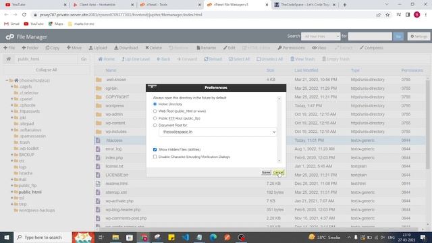Open the YouTube bookmark in the bookmarks bar

point(34,24)
